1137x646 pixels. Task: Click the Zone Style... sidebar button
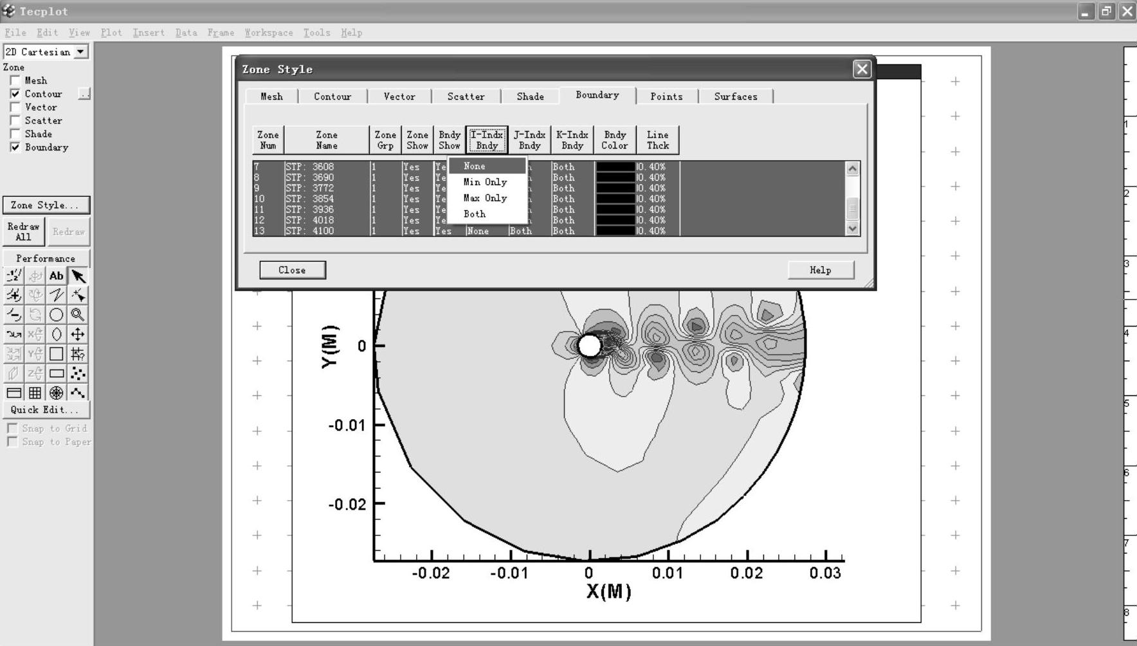coord(46,205)
